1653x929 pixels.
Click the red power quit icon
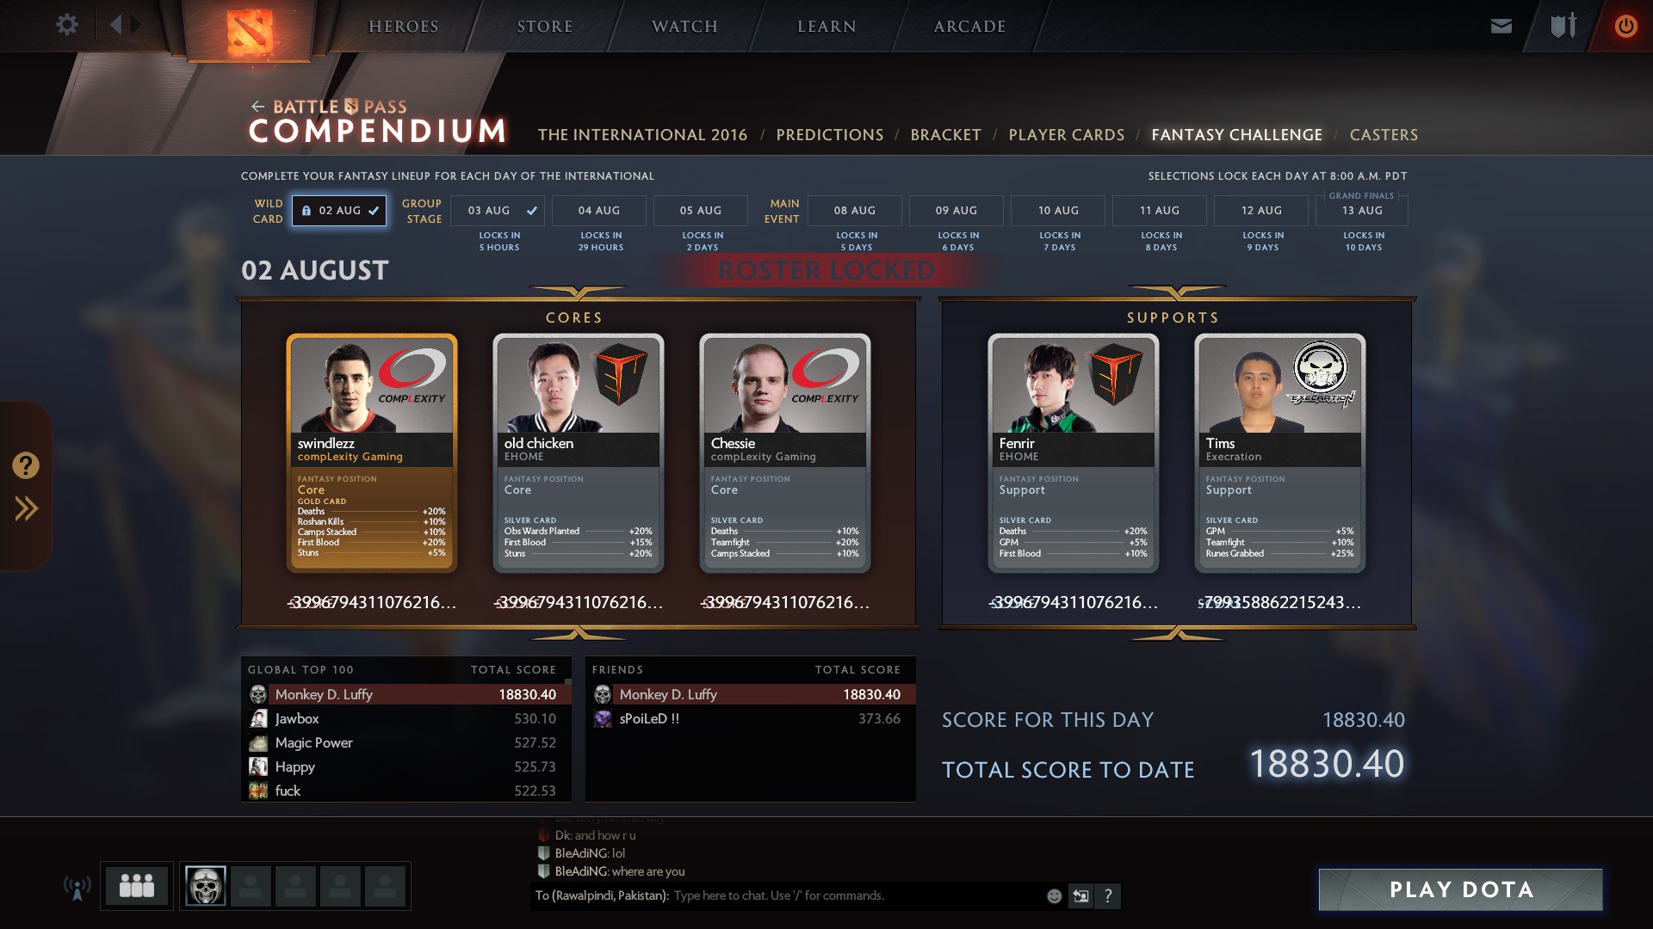(1625, 26)
